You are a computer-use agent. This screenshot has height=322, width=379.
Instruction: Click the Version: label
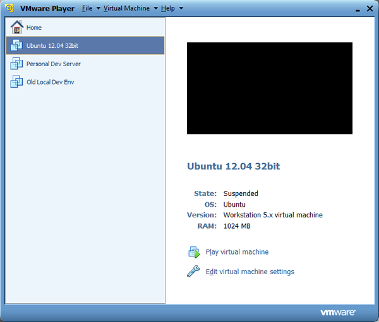pyautogui.click(x=202, y=215)
